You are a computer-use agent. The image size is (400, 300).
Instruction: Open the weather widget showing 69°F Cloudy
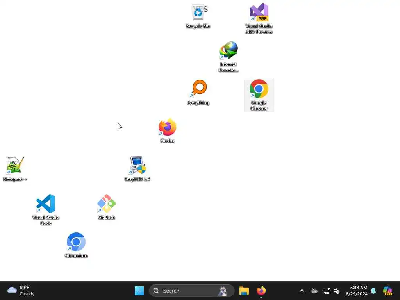coord(21,291)
